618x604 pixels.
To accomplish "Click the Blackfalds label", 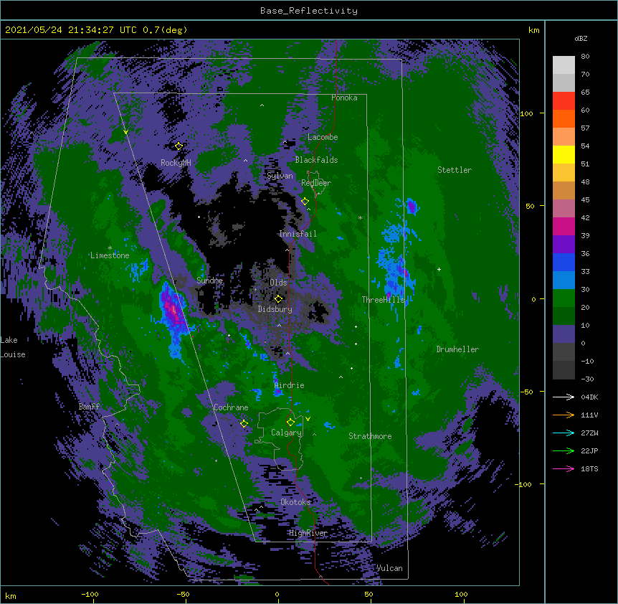I will [316, 160].
